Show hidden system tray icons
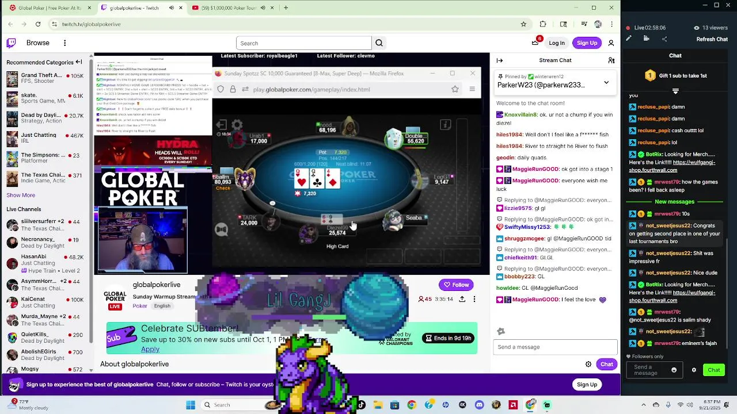The height and width of the screenshot is (414, 737). pos(644,405)
